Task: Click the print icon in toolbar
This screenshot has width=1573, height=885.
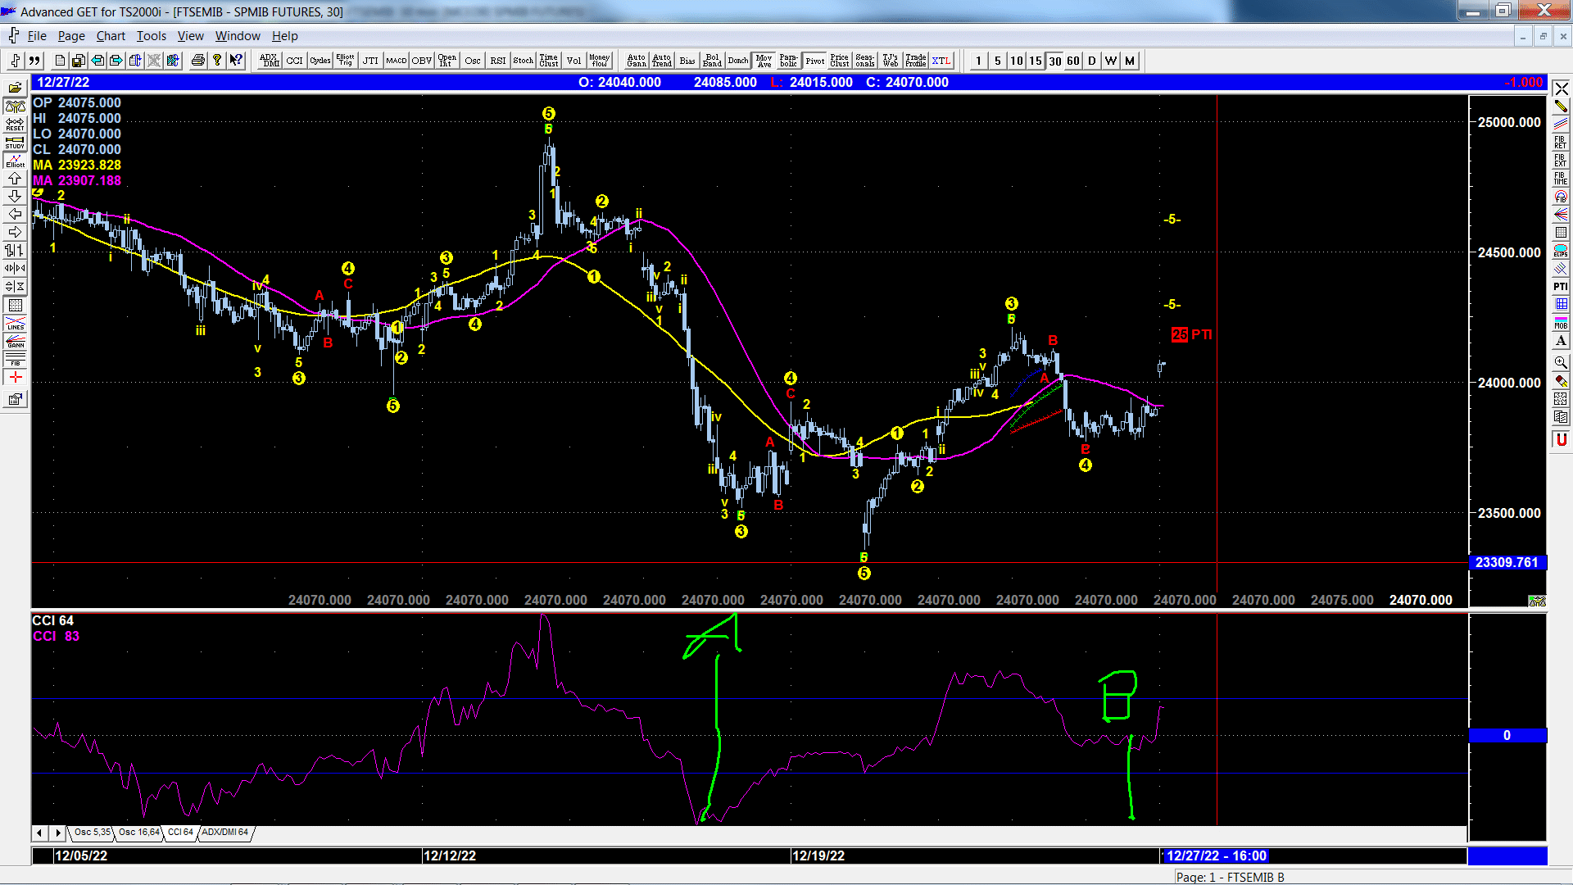Action: (198, 61)
